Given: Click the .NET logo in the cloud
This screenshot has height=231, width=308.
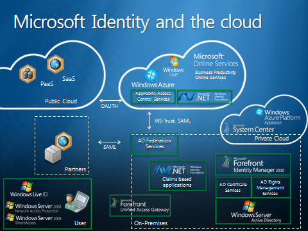Looking at the screenshot, I should pos(194,97).
